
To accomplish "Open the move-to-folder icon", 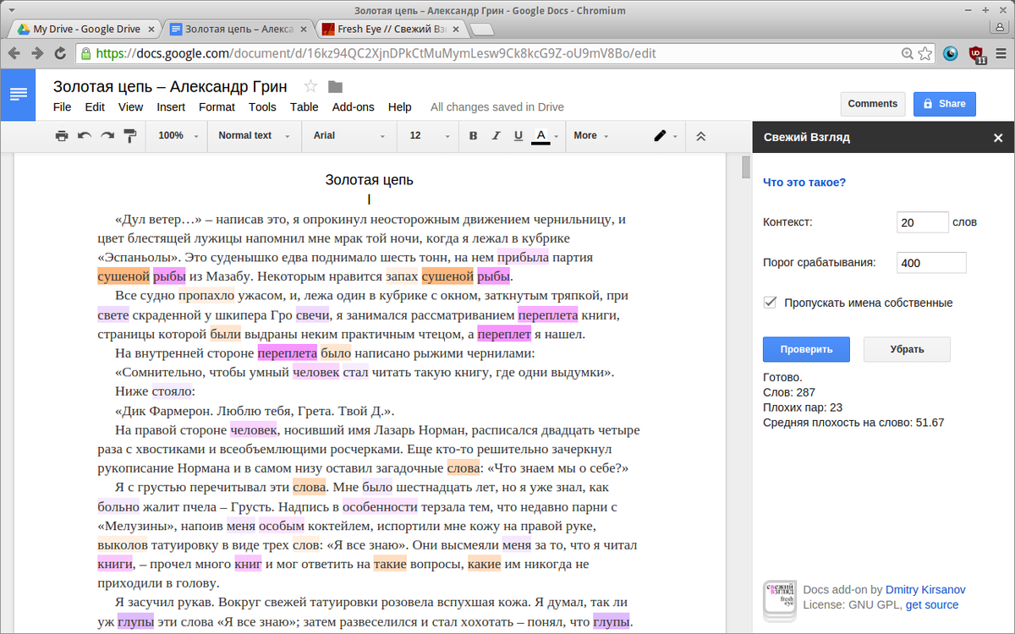I will tap(335, 86).
